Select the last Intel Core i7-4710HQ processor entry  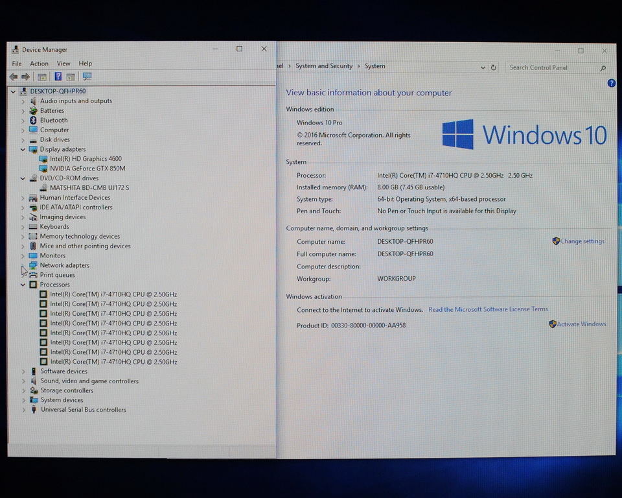point(113,362)
